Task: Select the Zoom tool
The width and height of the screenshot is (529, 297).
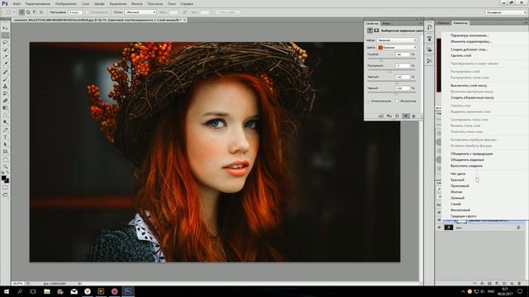Action: [x=5, y=167]
